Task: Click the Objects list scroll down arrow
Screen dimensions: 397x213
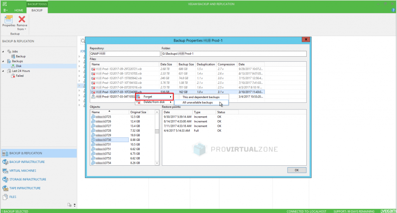Action: click(x=157, y=163)
